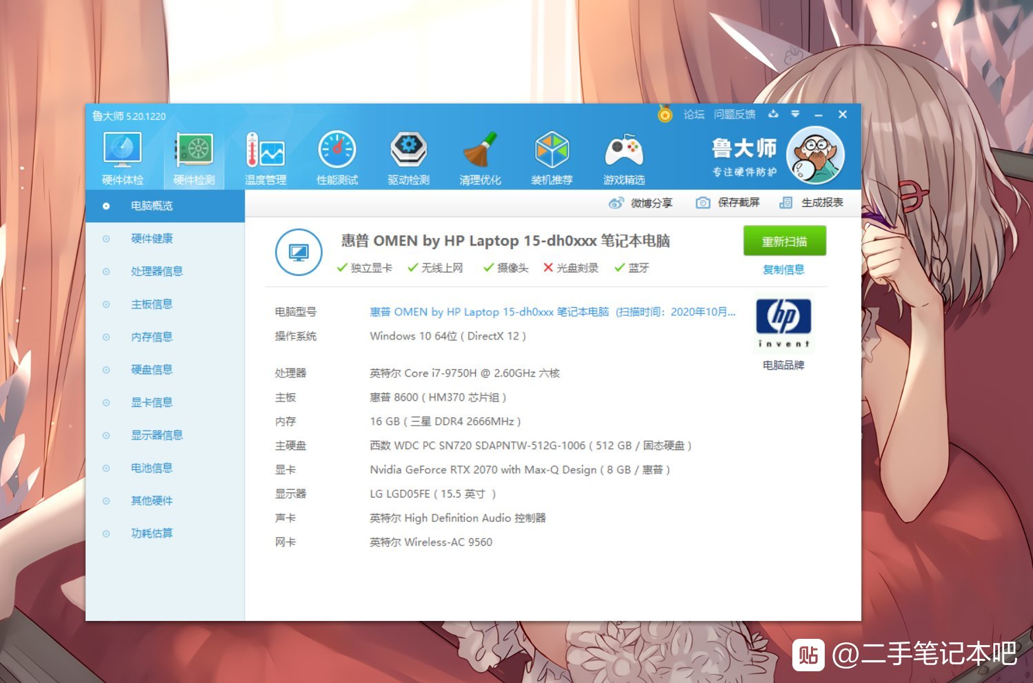Click 生成报表 to generate a report
The width and height of the screenshot is (1033, 683).
tap(811, 202)
